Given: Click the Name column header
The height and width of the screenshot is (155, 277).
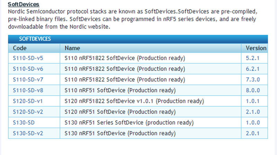Looking at the screenshot, I should coord(72,48).
